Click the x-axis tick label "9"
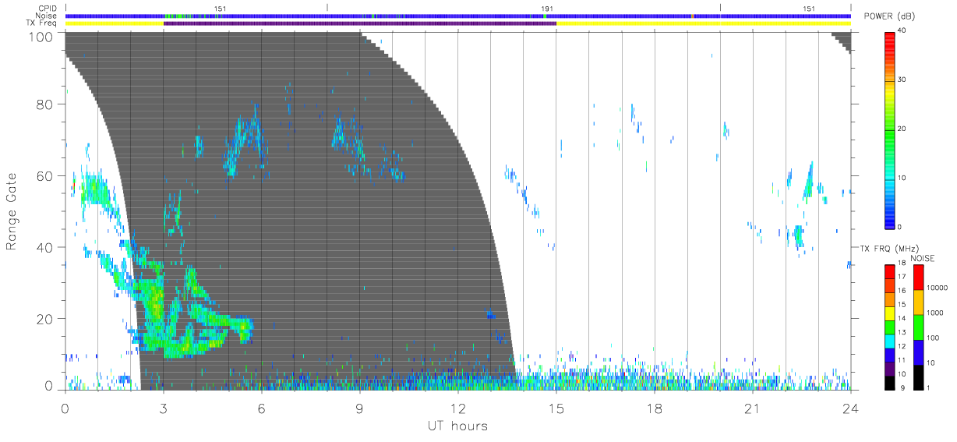957x442 pixels. [x=359, y=408]
